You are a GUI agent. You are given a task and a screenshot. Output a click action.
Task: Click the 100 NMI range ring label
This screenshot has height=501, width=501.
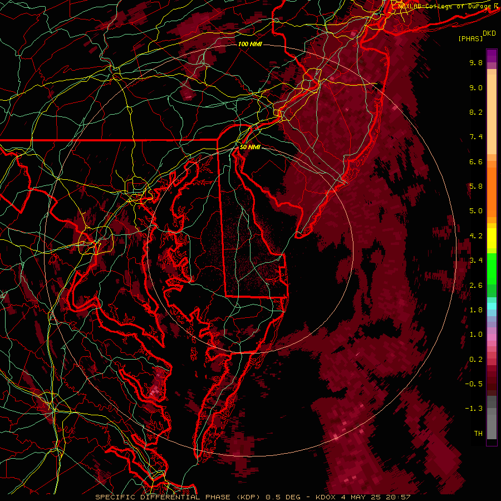click(x=250, y=44)
